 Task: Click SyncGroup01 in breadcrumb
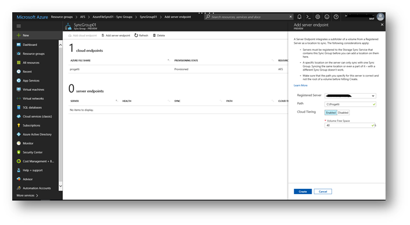(x=149, y=17)
